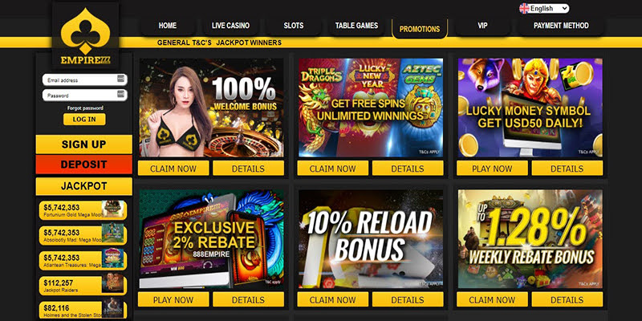Image resolution: width=642 pixels, height=321 pixels.
Task: Click the autofill icon in Password field
Action: 120,94
